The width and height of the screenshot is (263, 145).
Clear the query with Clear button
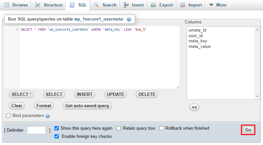(17, 106)
